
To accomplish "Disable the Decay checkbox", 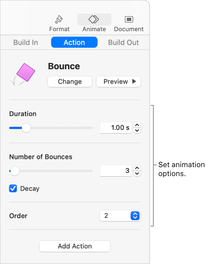I will coord(13,188).
